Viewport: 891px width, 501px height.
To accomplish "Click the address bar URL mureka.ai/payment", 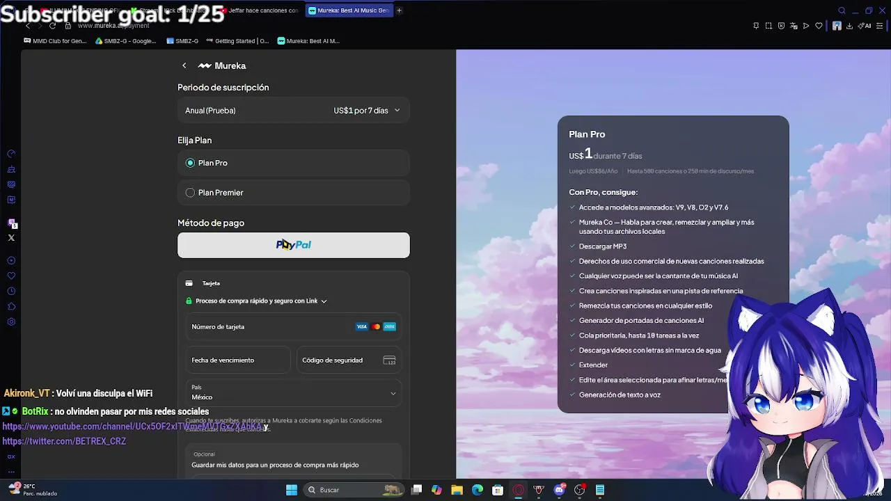I will 113,26.
